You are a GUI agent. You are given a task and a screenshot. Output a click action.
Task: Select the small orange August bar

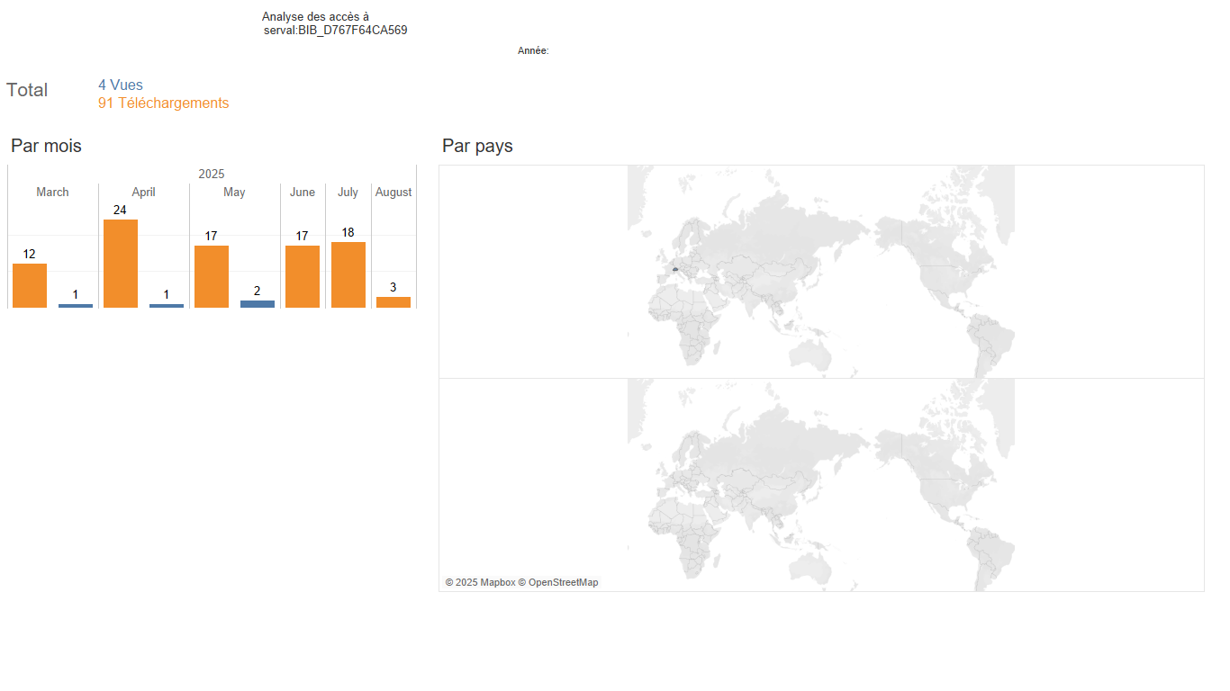[393, 302]
